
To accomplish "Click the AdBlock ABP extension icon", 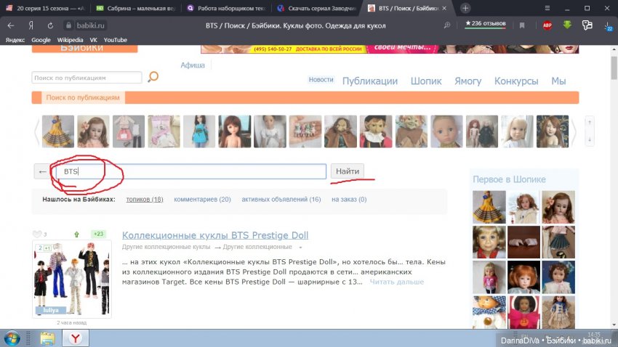I will coord(547,25).
